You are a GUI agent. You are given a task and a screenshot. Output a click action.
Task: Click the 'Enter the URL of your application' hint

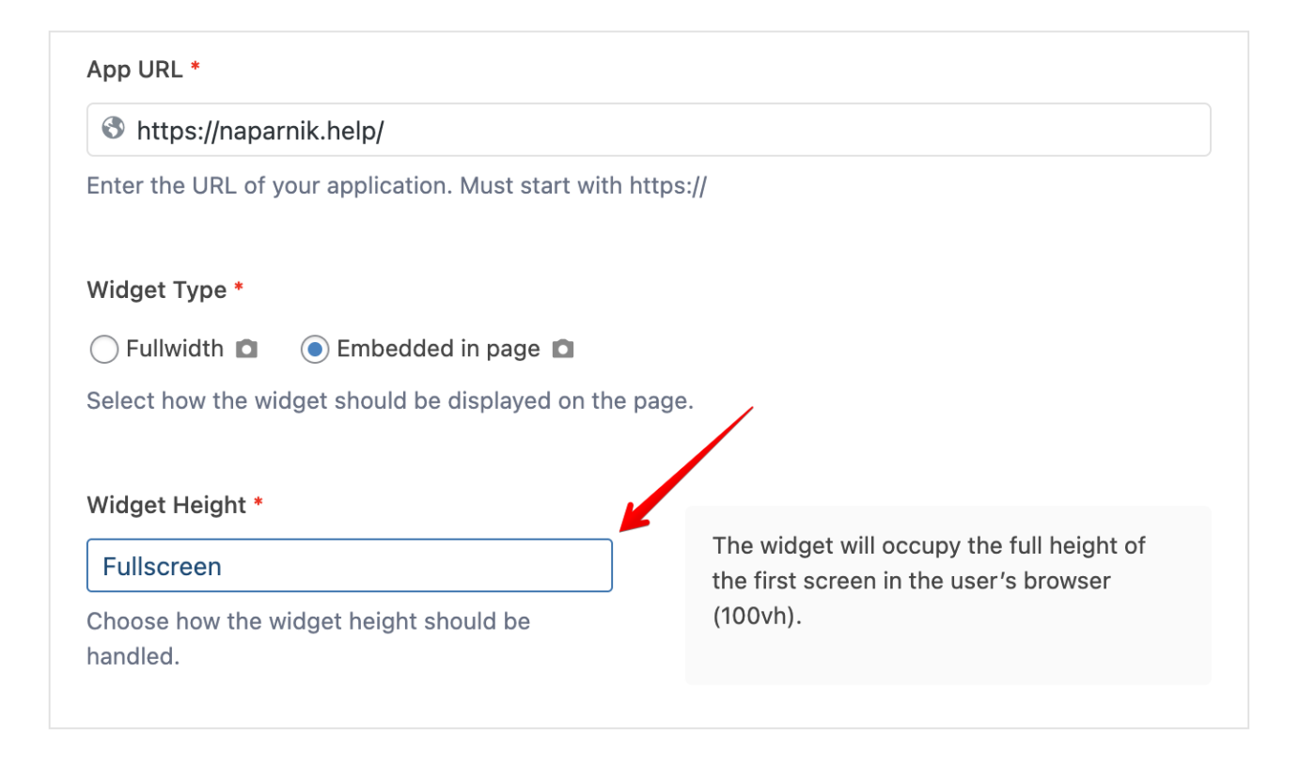396,185
